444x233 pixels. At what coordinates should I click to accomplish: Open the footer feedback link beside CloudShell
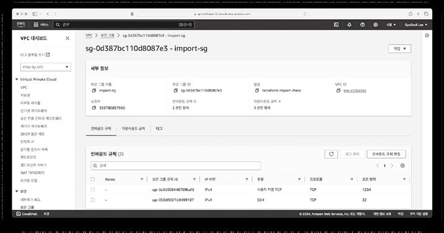46,214
